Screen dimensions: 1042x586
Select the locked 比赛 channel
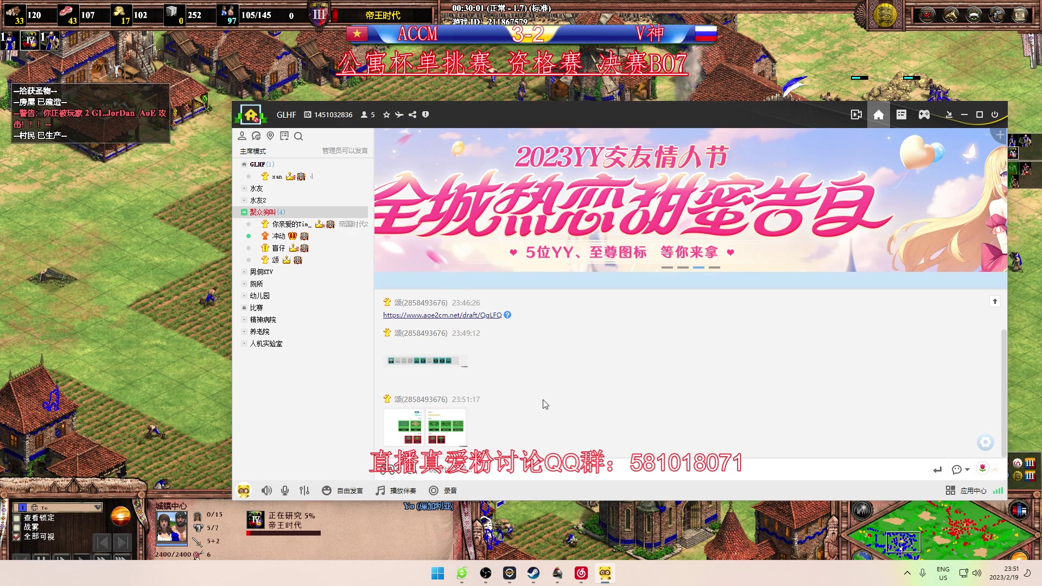pyautogui.click(x=256, y=308)
